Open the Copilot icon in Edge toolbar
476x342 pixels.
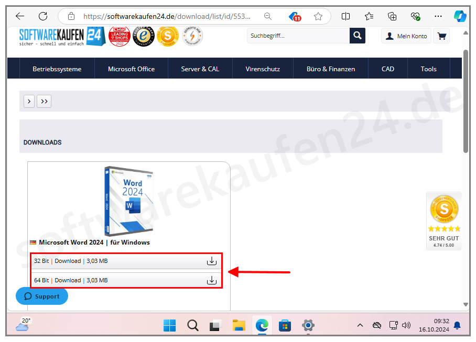point(460,16)
